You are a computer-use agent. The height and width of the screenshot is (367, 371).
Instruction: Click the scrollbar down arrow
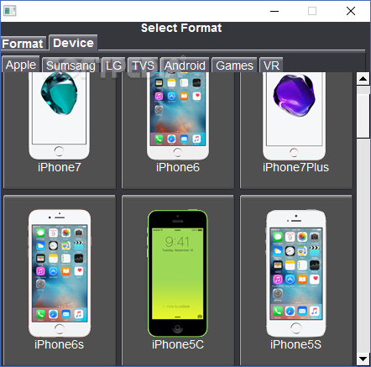[363, 359]
